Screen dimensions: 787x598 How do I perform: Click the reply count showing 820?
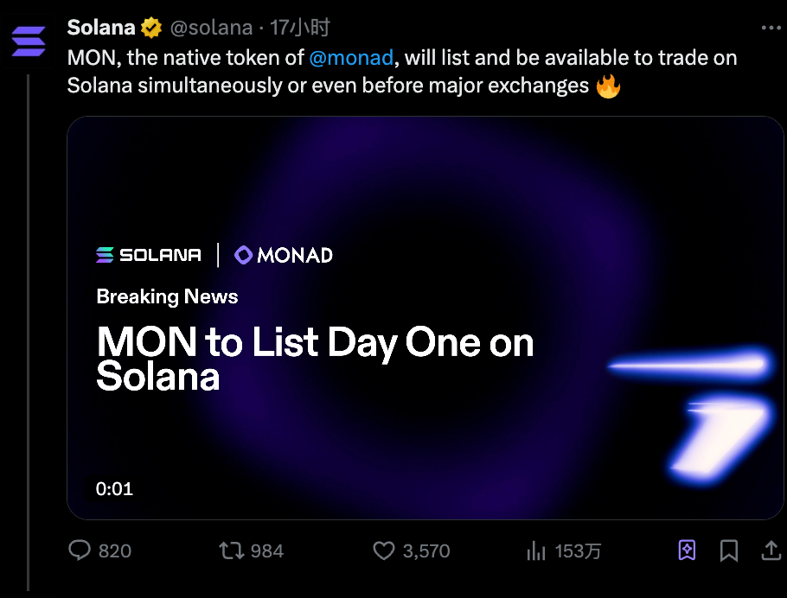tap(113, 550)
